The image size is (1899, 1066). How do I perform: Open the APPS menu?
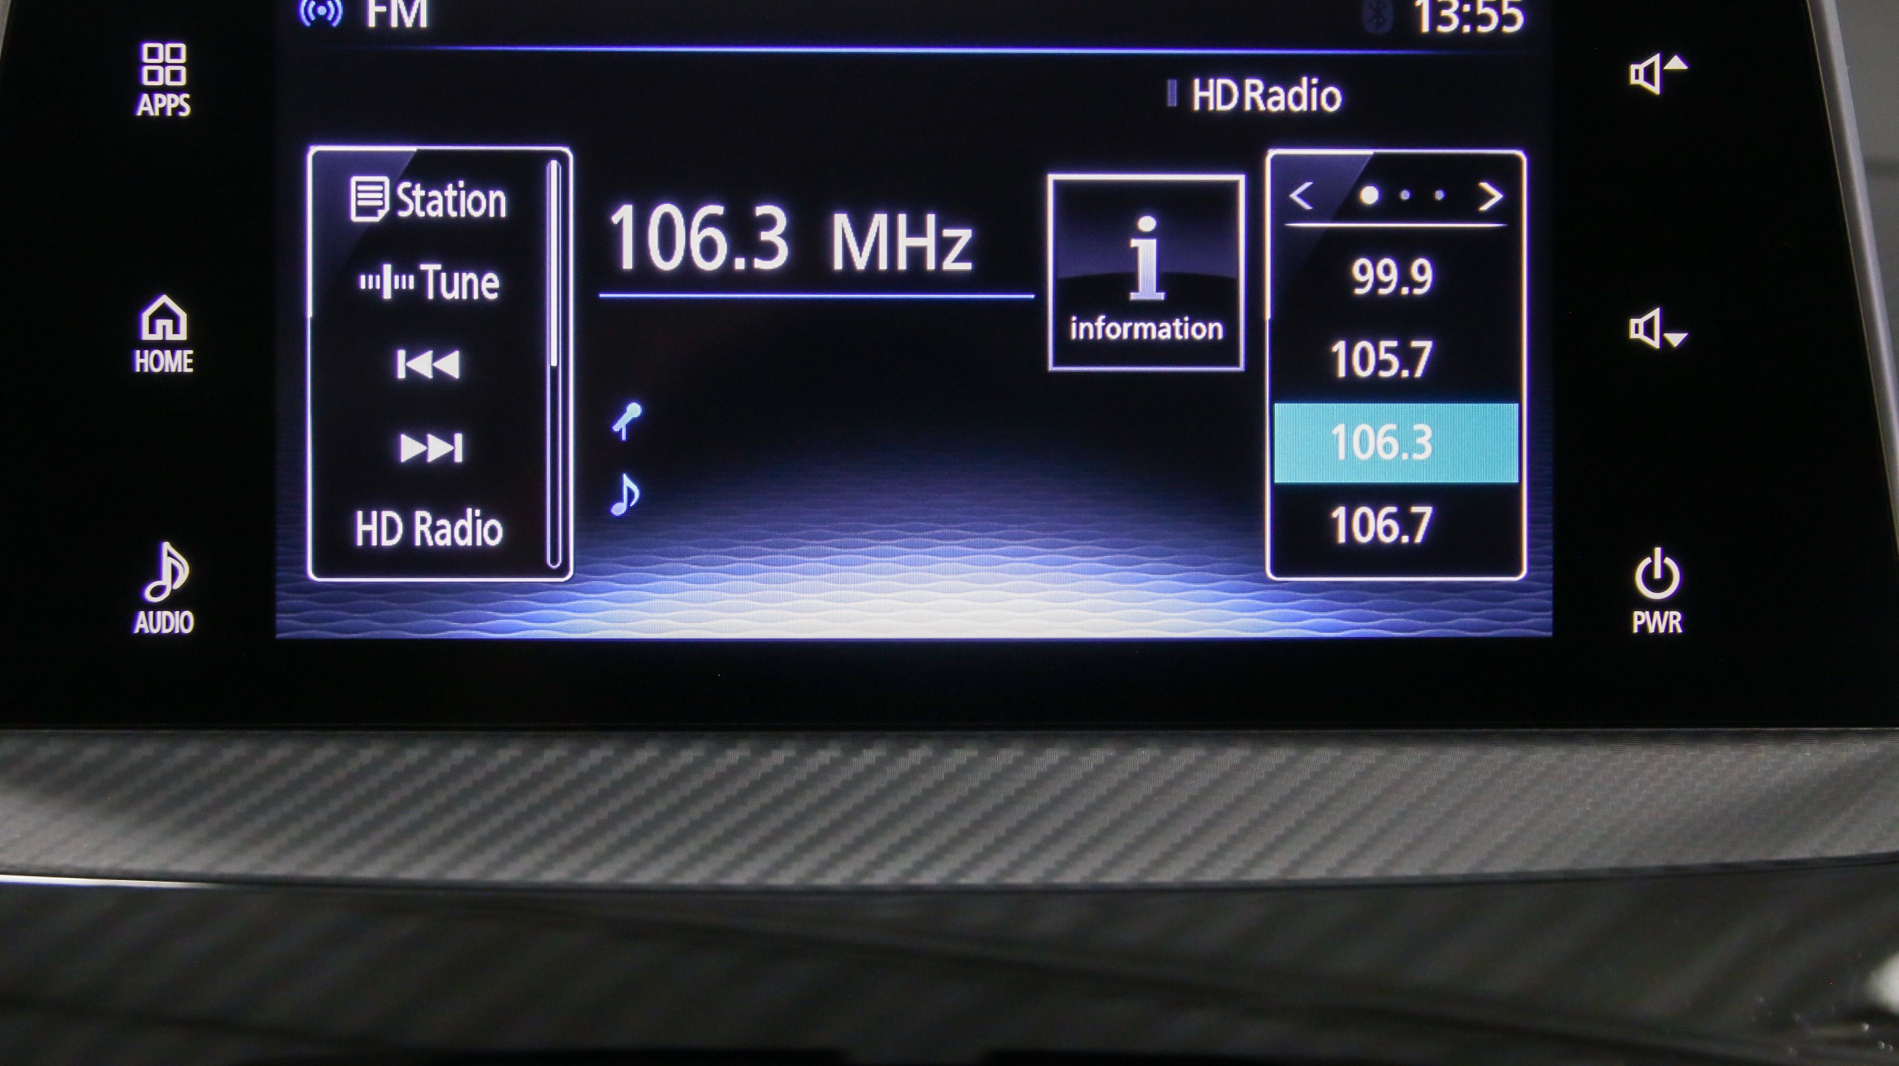tap(163, 80)
